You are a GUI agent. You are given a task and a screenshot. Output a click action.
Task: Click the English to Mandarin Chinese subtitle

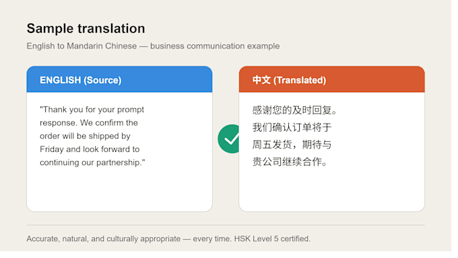pyautogui.click(x=153, y=46)
